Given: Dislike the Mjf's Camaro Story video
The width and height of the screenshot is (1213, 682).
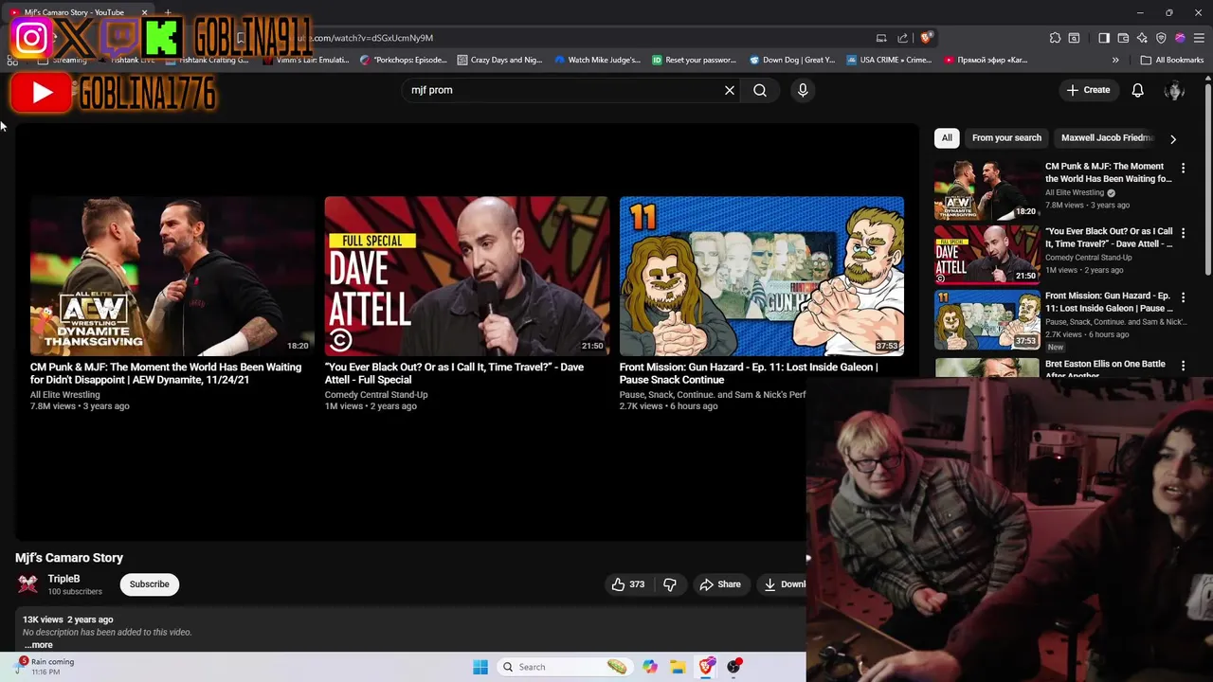Looking at the screenshot, I should [670, 584].
